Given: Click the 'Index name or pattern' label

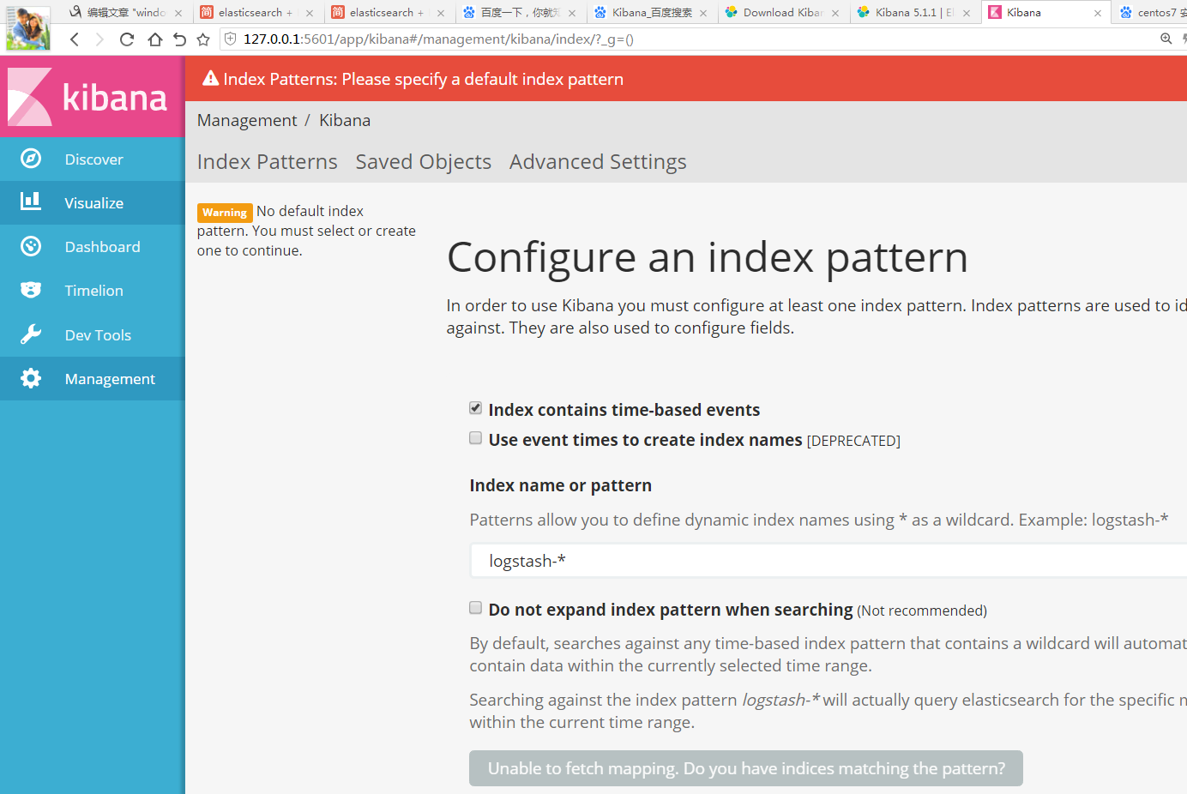Looking at the screenshot, I should tap(561, 485).
